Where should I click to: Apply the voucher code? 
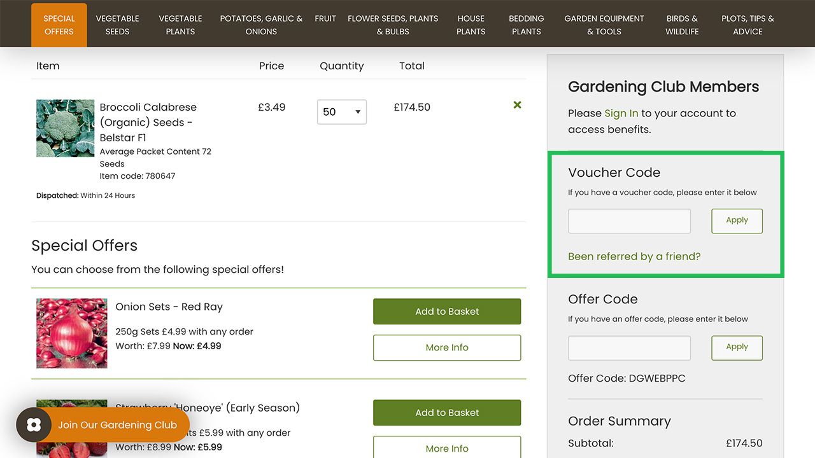click(737, 221)
